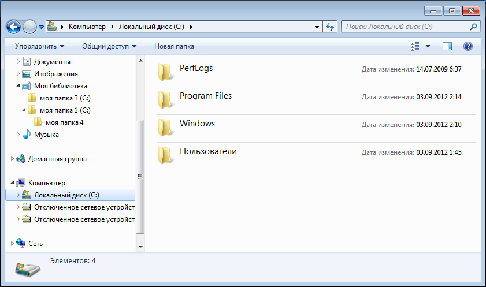Expand arrow after Компьютер breadcrumb

click(x=113, y=27)
